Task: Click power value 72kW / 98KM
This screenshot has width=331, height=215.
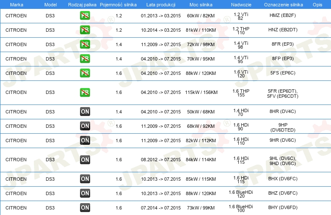Action: pos(201,44)
